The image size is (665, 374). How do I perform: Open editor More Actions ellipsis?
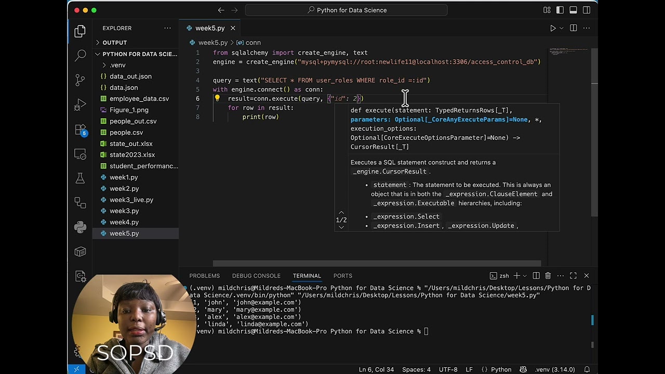click(x=587, y=28)
